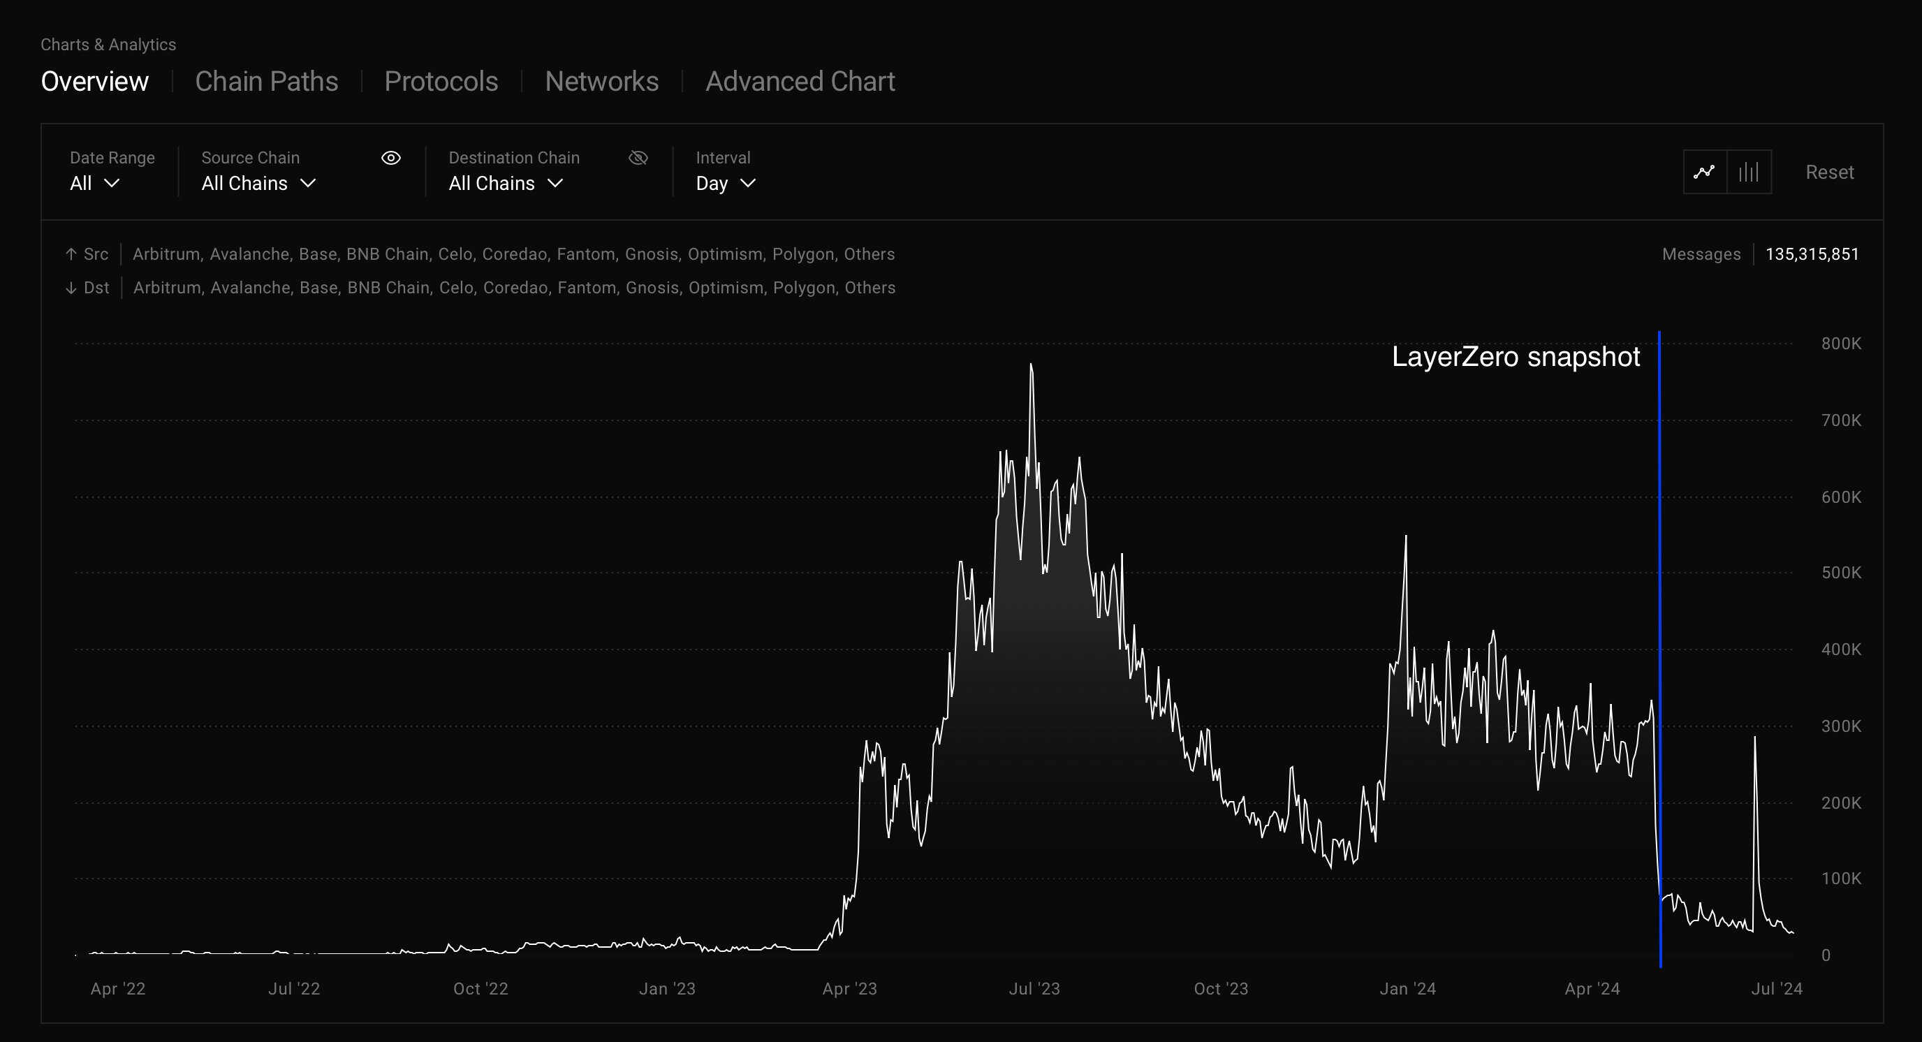
Task: Click the Src up-arrow icon
Action: (71, 254)
